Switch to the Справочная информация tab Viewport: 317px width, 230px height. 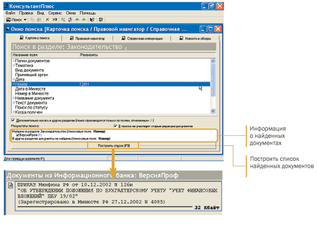[142, 38]
